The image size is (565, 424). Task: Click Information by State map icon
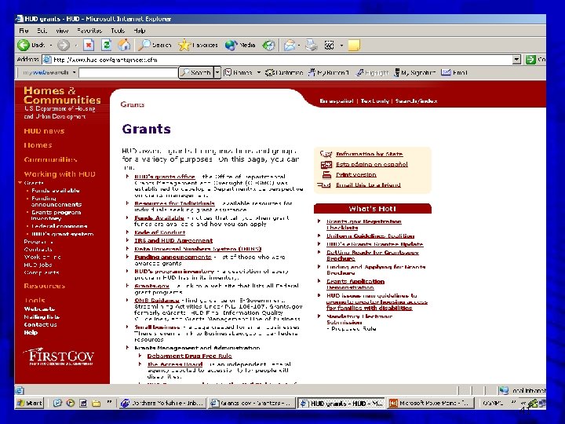(326, 154)
